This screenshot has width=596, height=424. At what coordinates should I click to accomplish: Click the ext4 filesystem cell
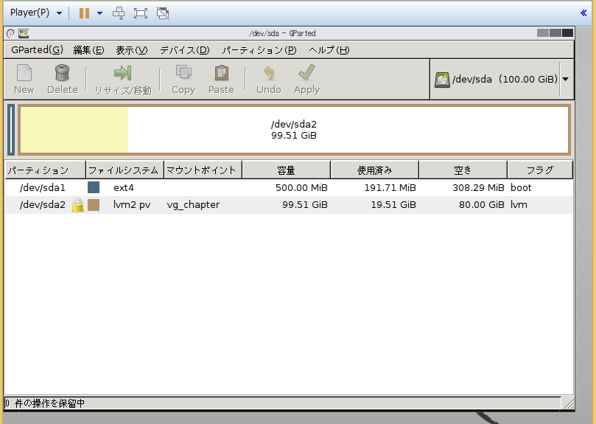click(x=124, y=188)
